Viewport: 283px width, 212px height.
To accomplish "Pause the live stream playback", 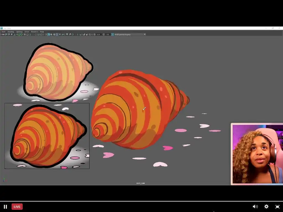I will pyautogui.click(x=6, y=206).
